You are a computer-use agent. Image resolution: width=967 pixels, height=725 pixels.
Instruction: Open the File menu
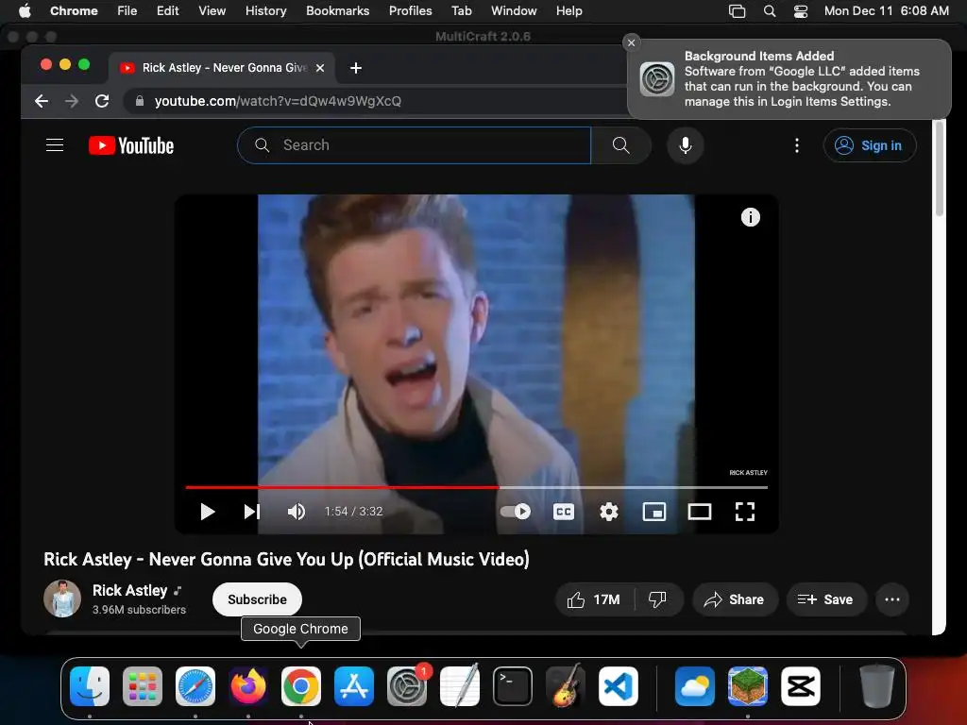click(x=127, y=11)
